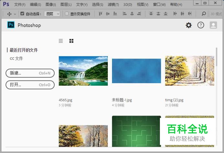Open the 4565.jpg waterfall thumbnail
The width and height of the screenshot is (224, 153).
coord(83,71)
